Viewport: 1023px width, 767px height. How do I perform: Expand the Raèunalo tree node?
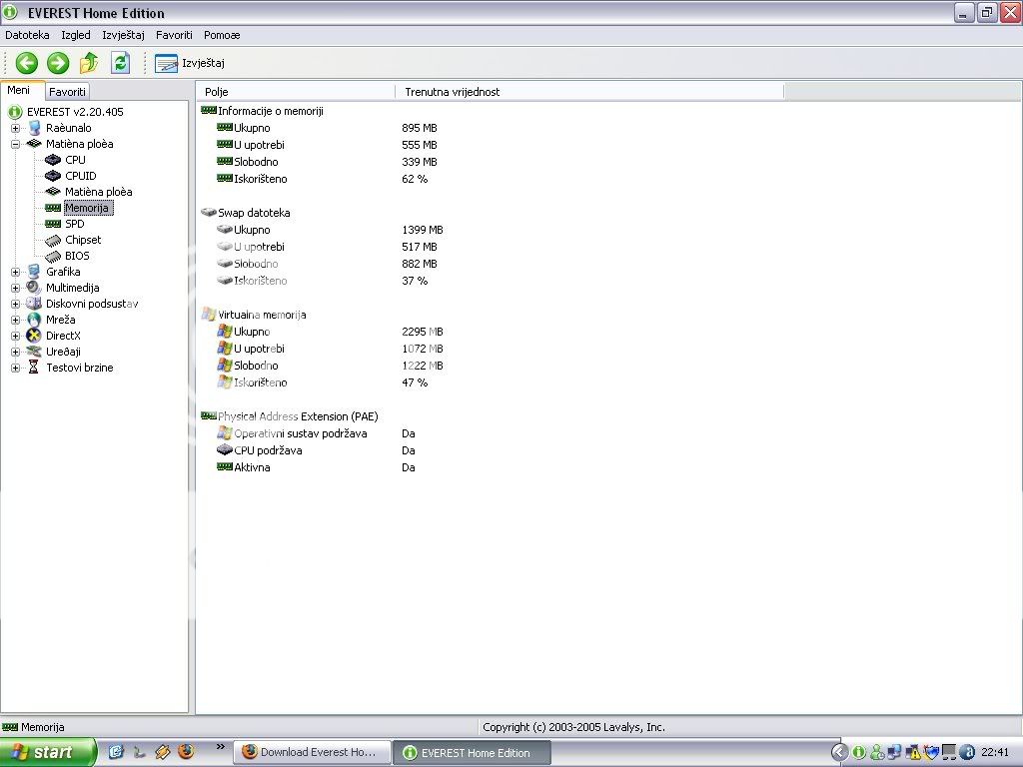click(x=16, y=129)
